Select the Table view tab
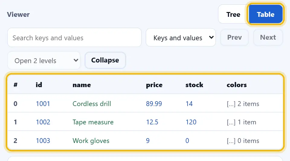 [266, 14]
